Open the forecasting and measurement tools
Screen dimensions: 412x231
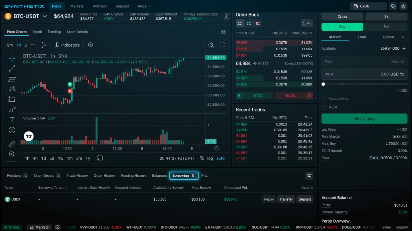[12, 99]
